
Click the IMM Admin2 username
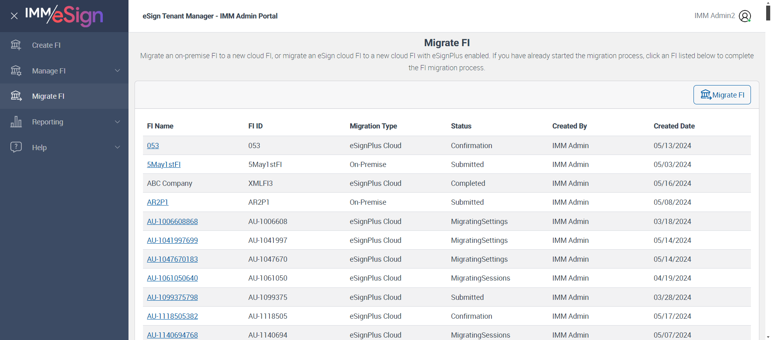point(715,16)
